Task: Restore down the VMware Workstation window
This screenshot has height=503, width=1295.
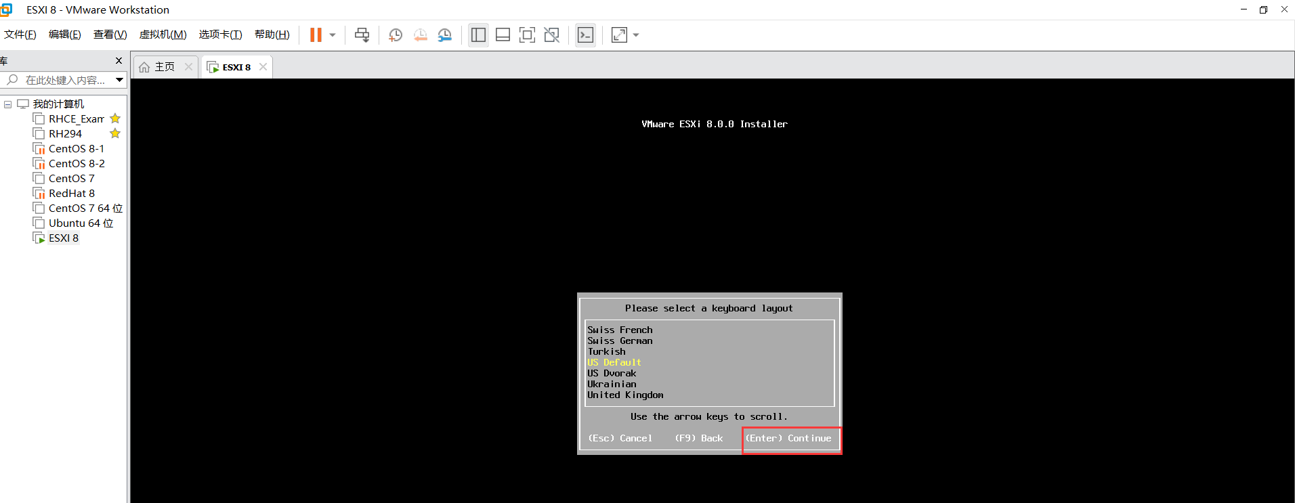Action: pos(1263,9)
